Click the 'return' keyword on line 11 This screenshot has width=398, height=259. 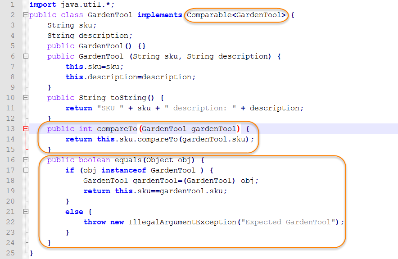79,108
